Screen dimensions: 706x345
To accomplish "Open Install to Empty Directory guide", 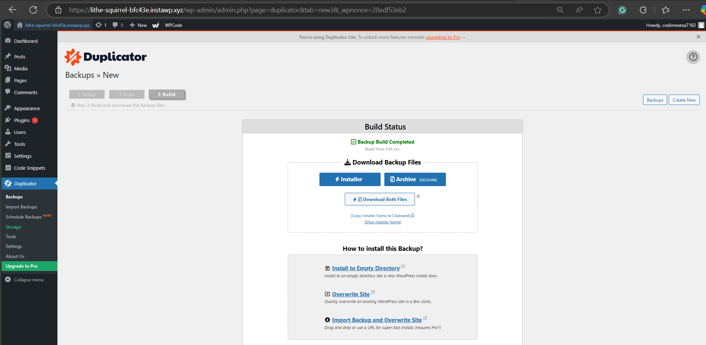I will pyautogui.click(x=366, y=268).
